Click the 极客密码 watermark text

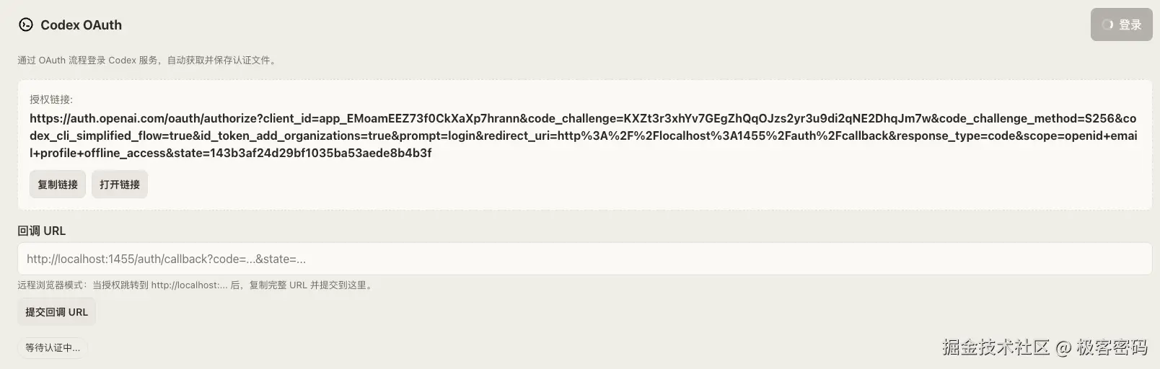click(1112, 347)
